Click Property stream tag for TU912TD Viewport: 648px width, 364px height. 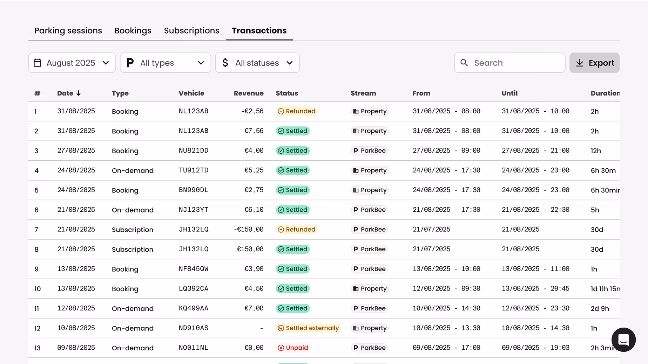[x=370, y=170]
